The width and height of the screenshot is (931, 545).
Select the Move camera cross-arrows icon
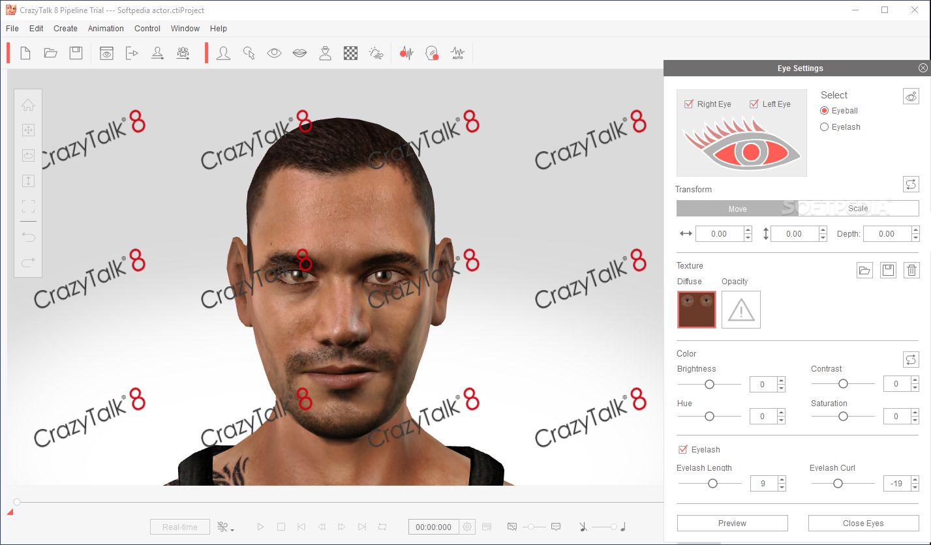28,130
